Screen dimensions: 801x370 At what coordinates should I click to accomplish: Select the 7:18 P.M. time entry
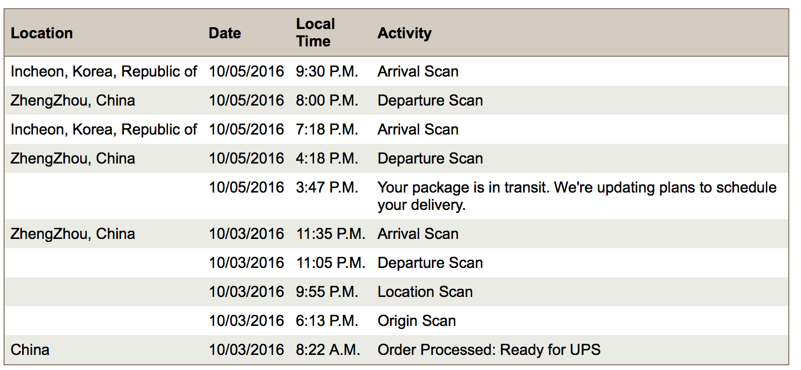[x=327, y=129]
